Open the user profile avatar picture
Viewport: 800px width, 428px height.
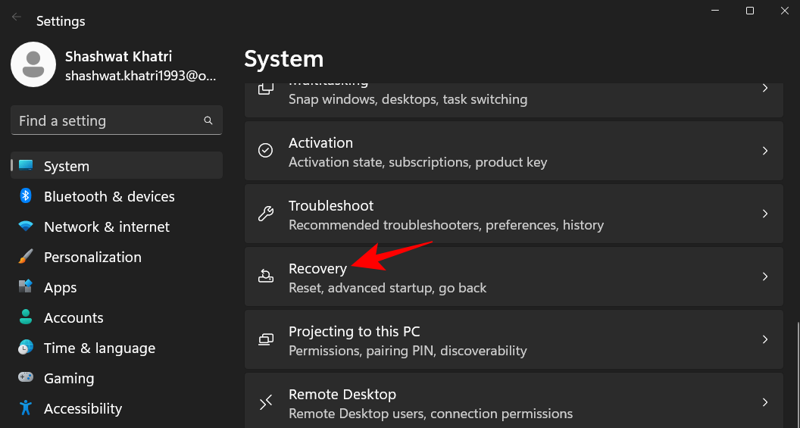tap(33, 64)
